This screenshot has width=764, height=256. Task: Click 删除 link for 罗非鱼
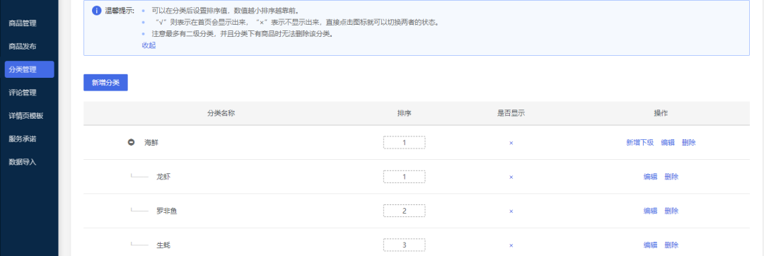pos(671,211)
